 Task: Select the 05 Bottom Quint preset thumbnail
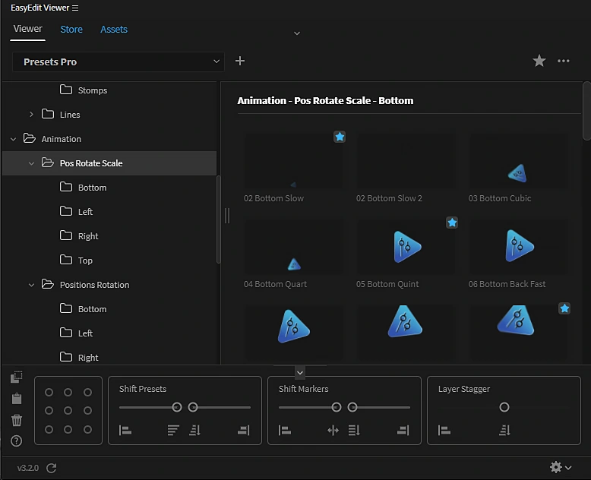(x=406, y=247)
